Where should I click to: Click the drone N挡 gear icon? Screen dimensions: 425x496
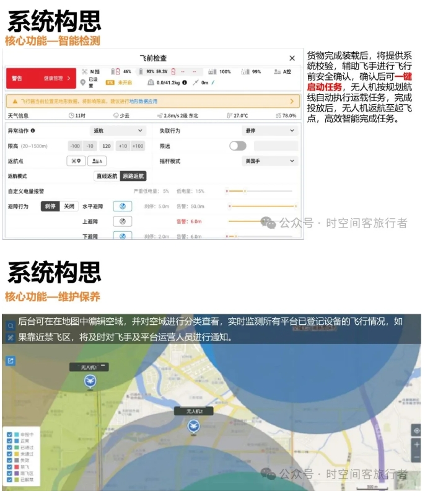84,71
